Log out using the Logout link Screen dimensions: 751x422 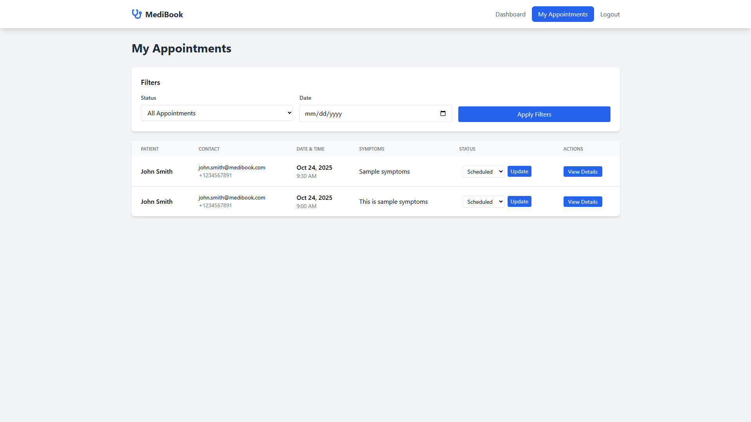point(610,14)
